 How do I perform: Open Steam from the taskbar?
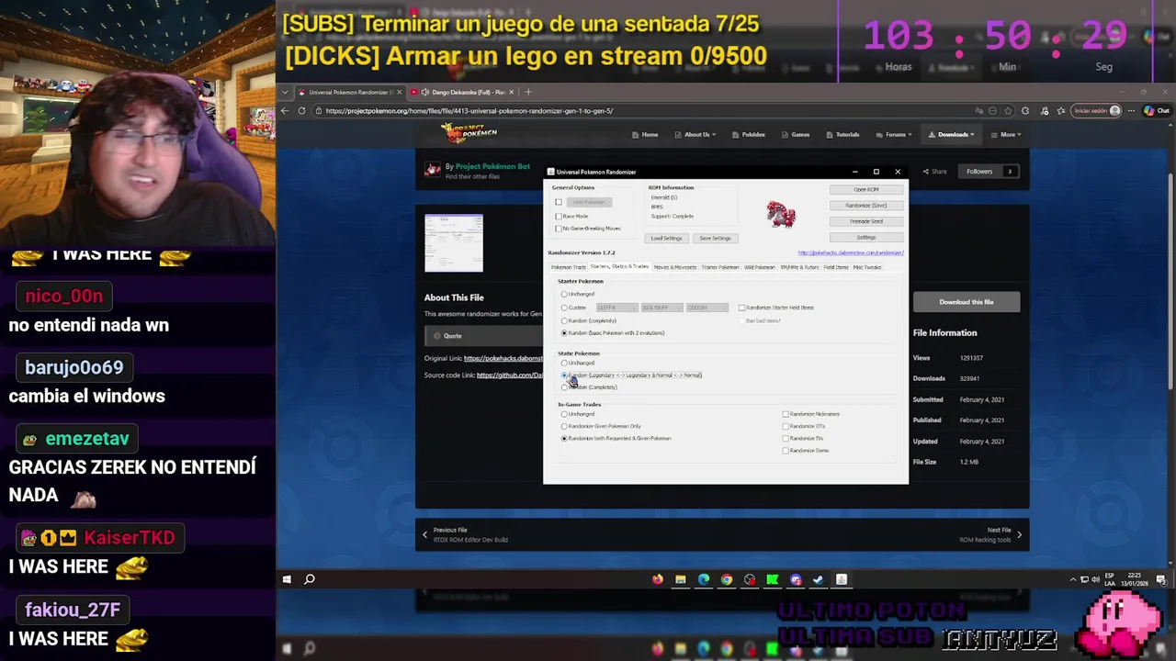click(x=818, y=579)
